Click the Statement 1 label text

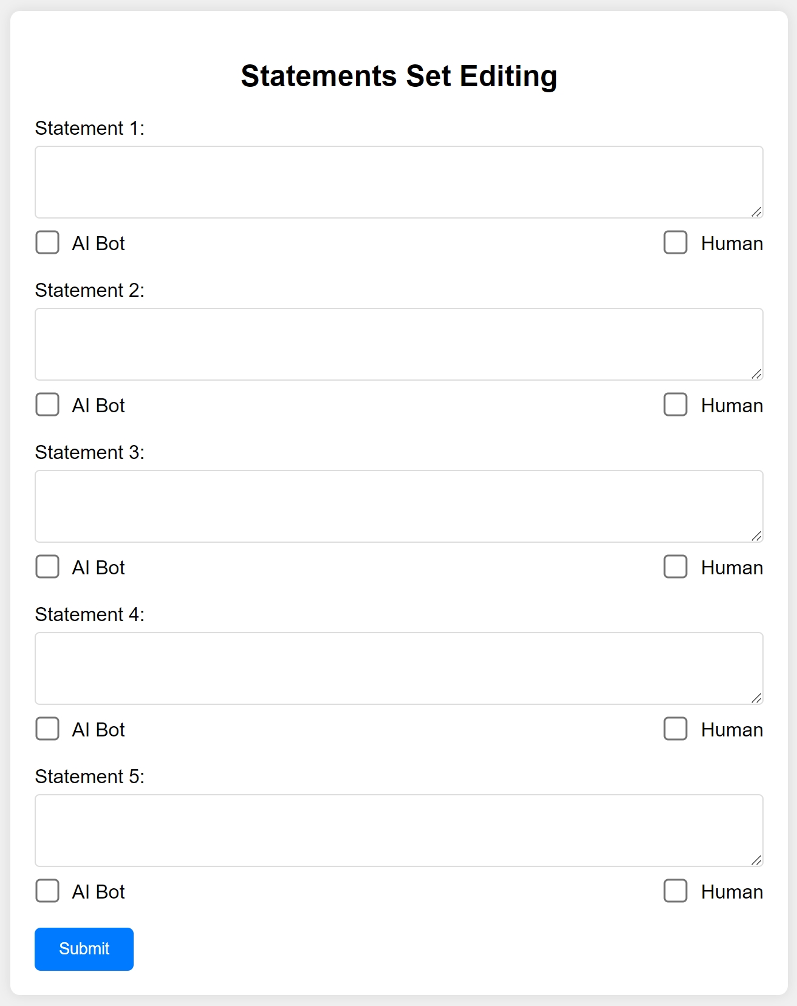pos(89,128)
